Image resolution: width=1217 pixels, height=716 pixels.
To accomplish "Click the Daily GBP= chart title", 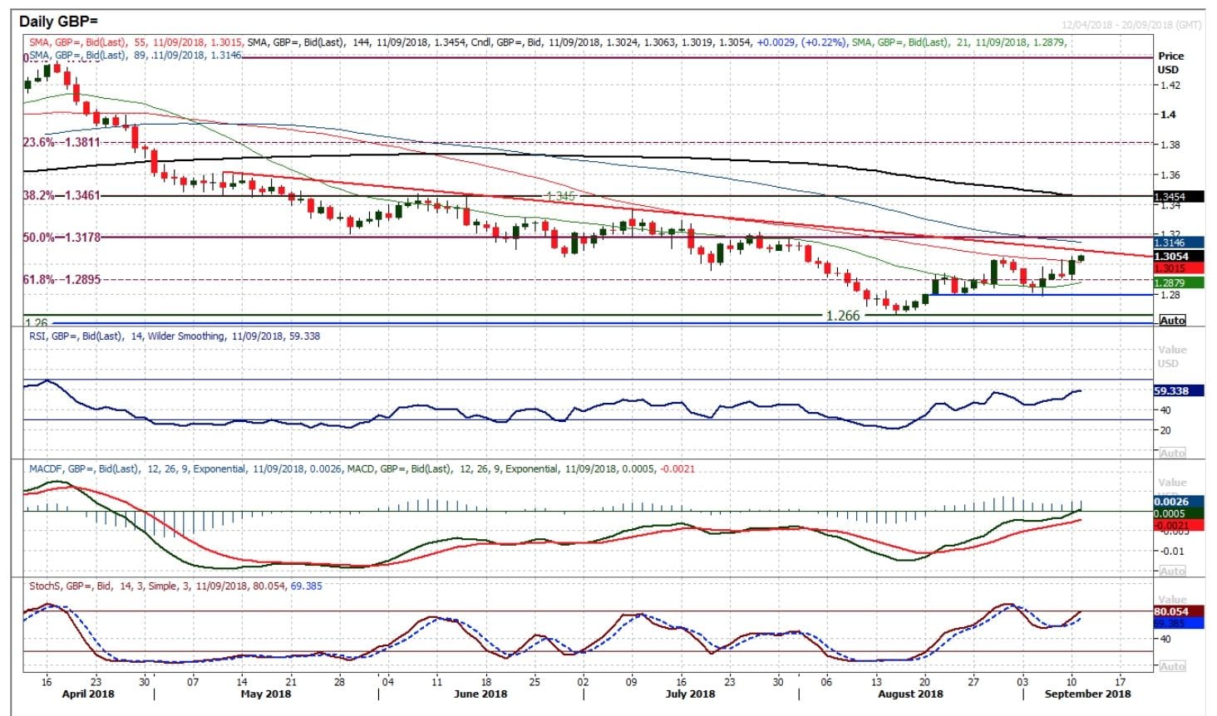I will 58,22.
